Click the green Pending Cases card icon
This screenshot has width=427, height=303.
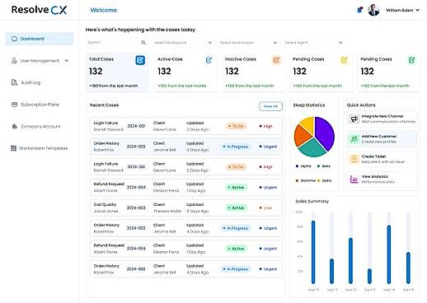pyautogui.click(x=411, y=60)
